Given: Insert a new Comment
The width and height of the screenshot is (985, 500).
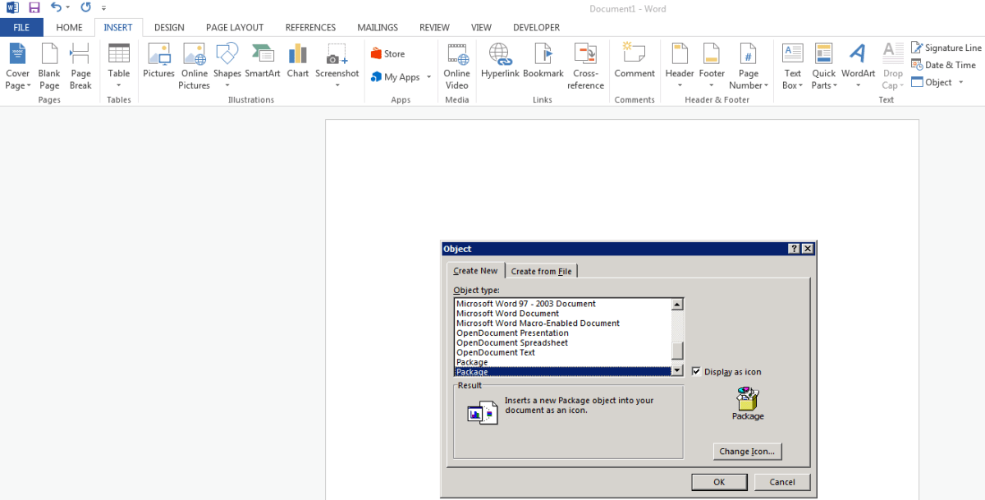Looking at the screenshot, I should click(x=635, y=62).
